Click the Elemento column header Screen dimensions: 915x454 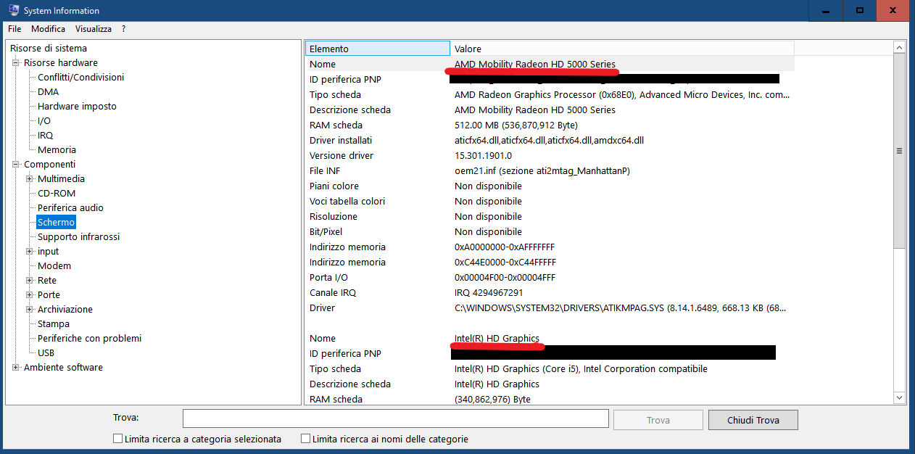click(x=378, y=49)
